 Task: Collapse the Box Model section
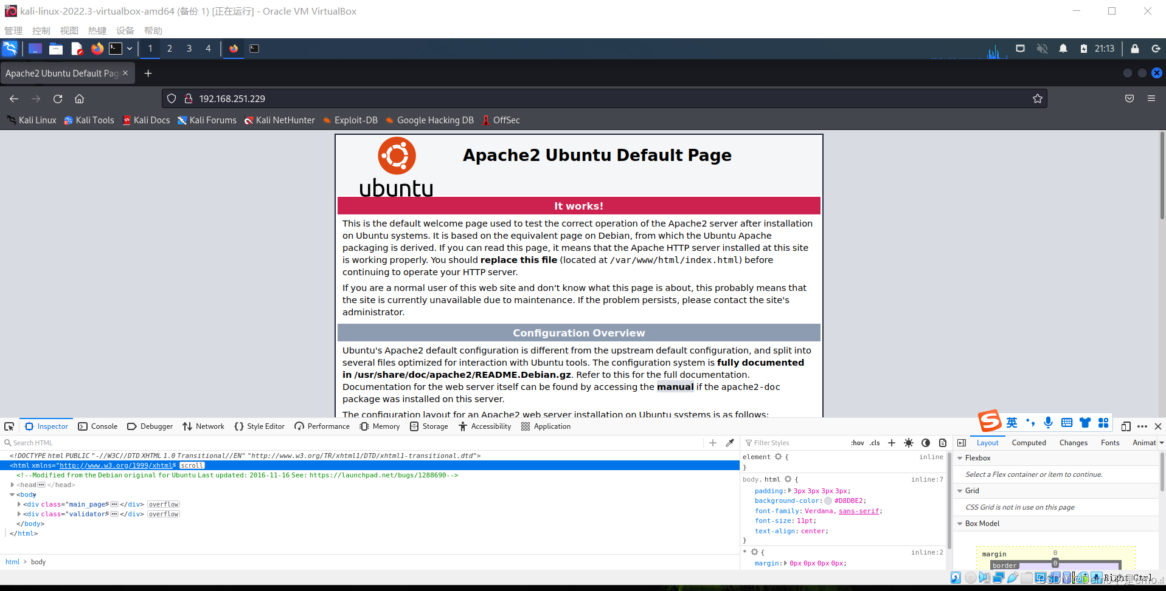(960, 524)
